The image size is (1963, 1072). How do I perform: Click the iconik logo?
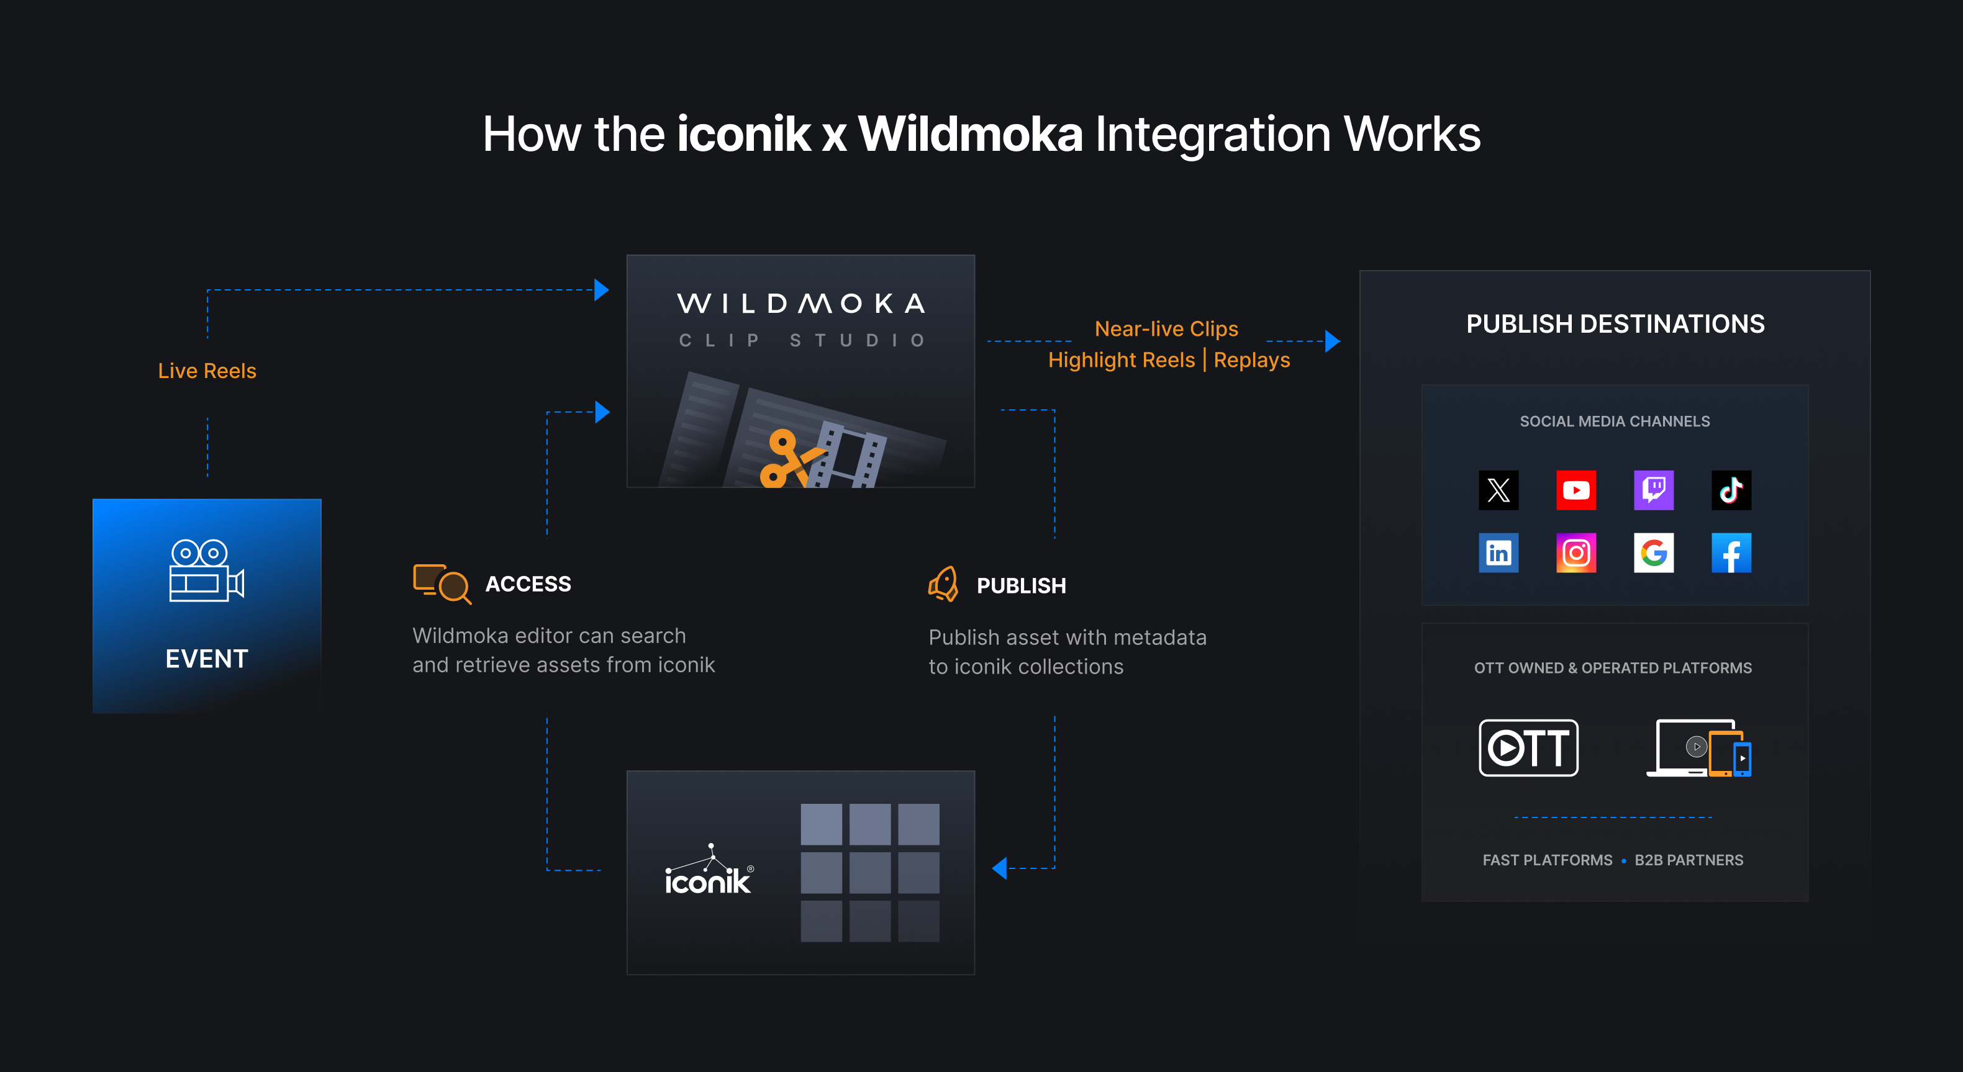709,872
